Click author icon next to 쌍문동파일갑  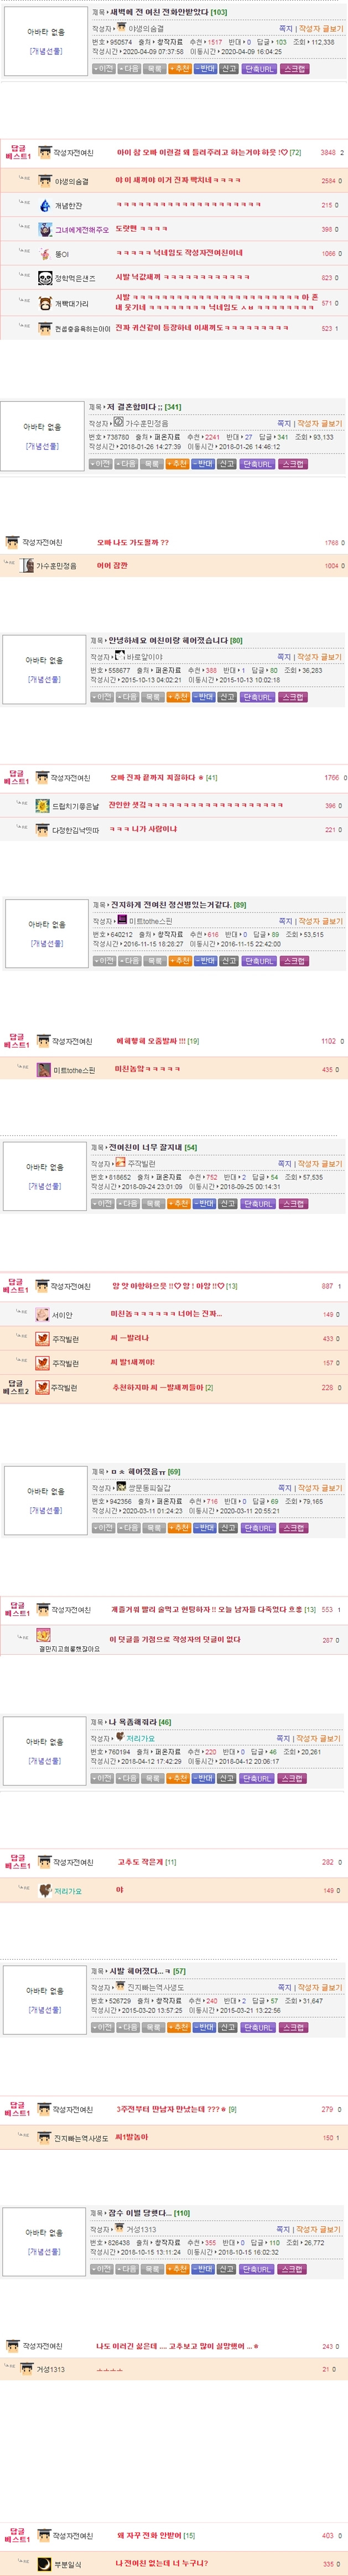pyautogui.click(x=122, y=1487)
